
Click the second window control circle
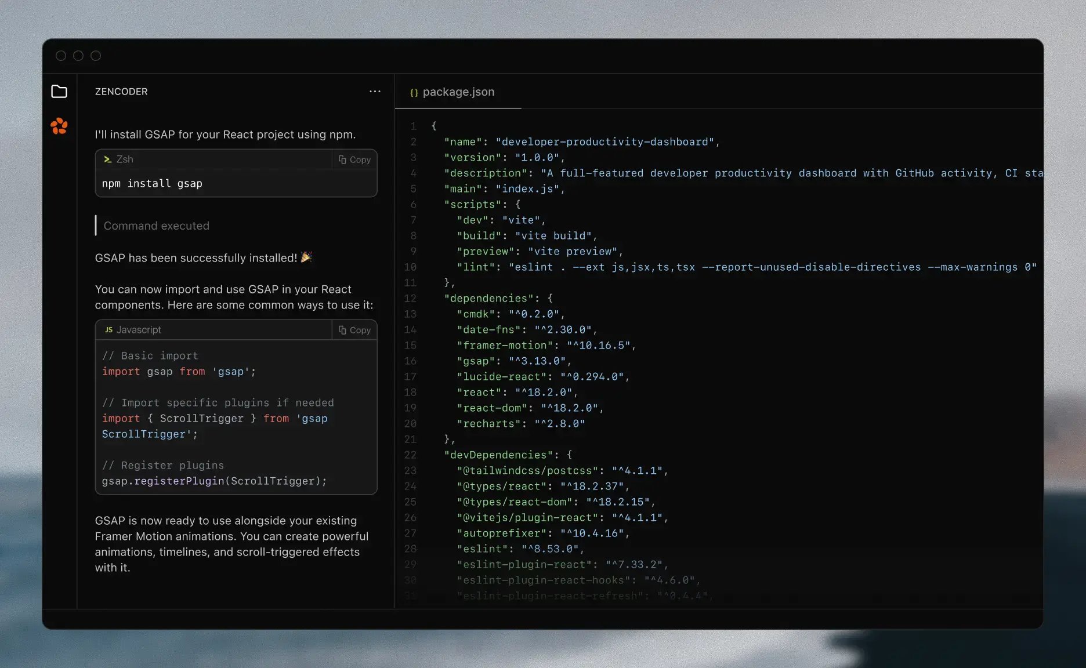point(78,56)
